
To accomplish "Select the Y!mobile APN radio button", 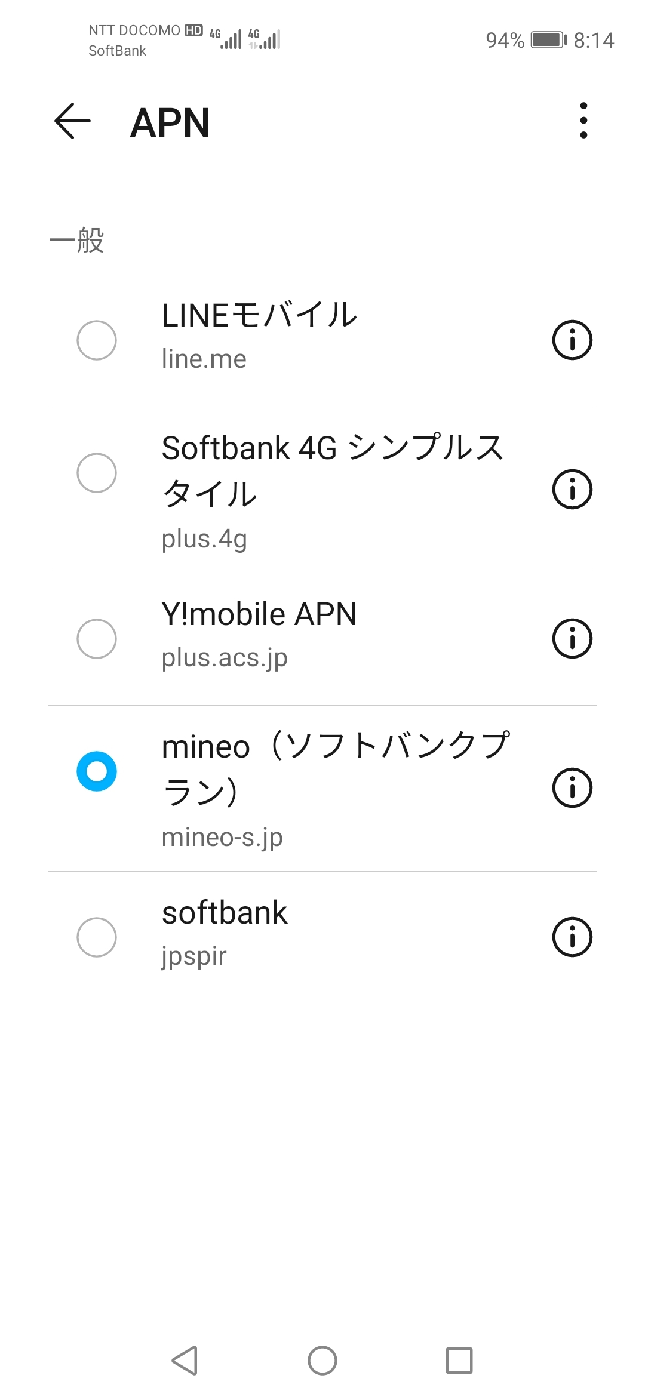I will coord(97,639).
